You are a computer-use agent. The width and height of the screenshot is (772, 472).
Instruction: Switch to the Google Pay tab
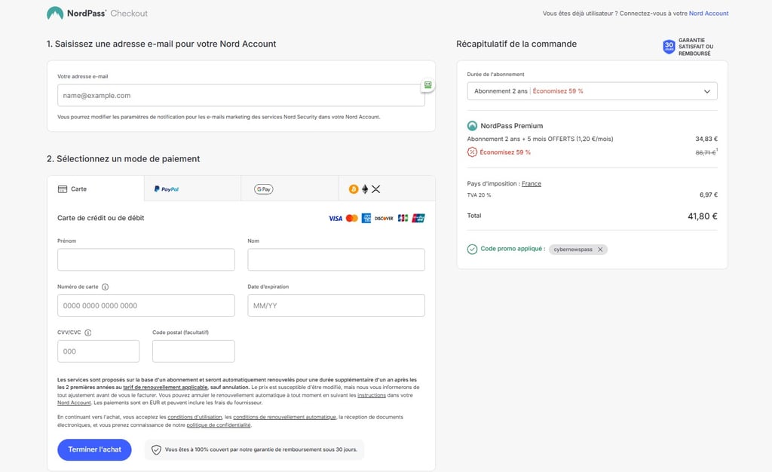click(289, 189)
